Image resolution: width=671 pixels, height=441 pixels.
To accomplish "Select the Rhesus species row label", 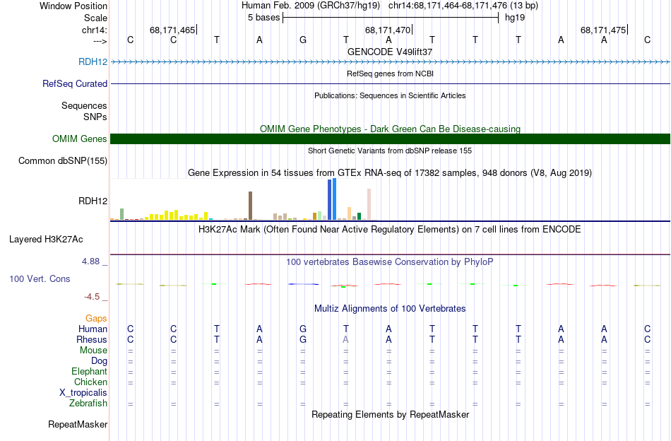I will coord(92,339).
